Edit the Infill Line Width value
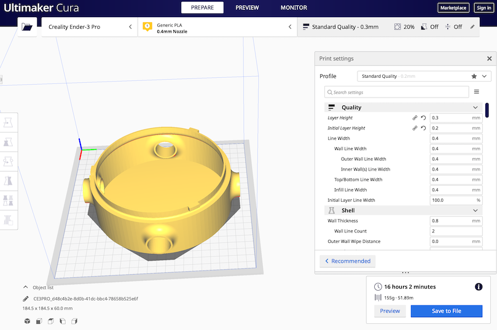The height and width of the screenshot is (330, 497). pyautogui.click(x=456, y=190)
